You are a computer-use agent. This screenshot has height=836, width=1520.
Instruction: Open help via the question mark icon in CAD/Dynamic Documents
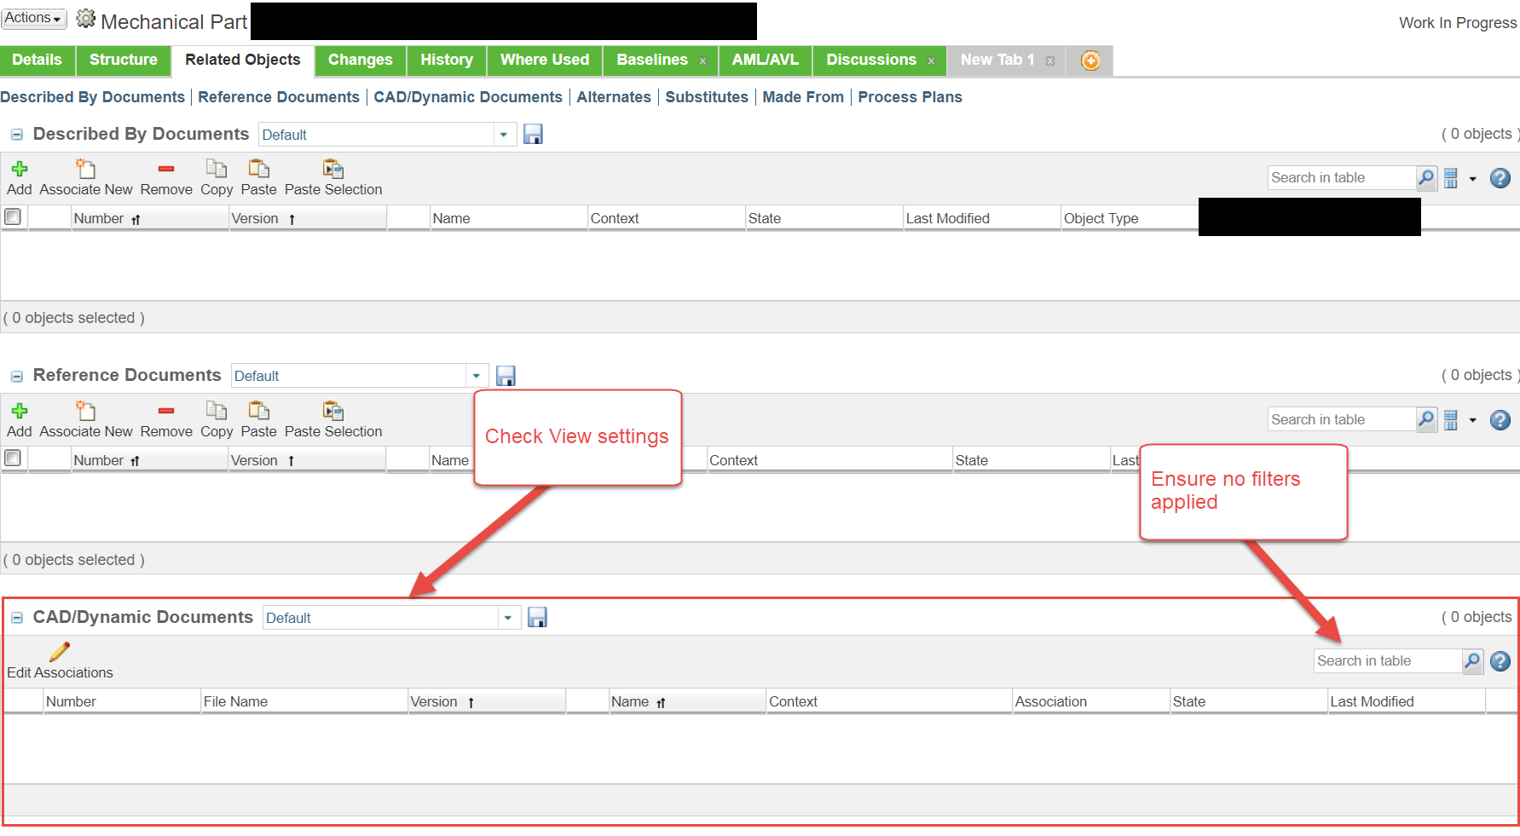click(x=1500, y=660)
